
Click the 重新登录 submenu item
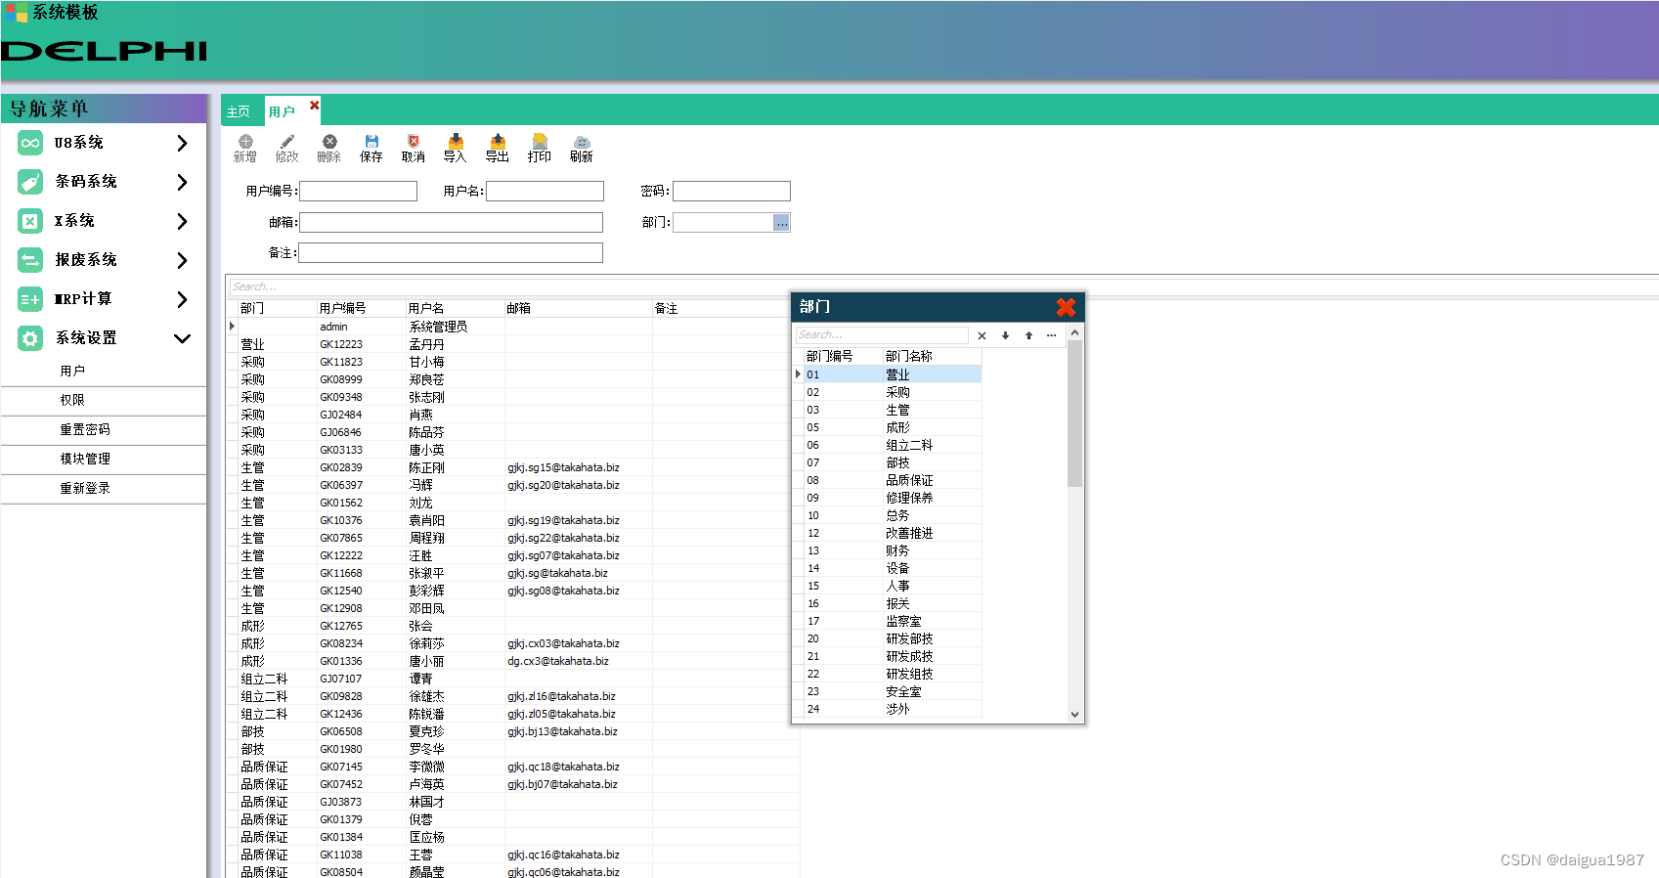(104, 489)
